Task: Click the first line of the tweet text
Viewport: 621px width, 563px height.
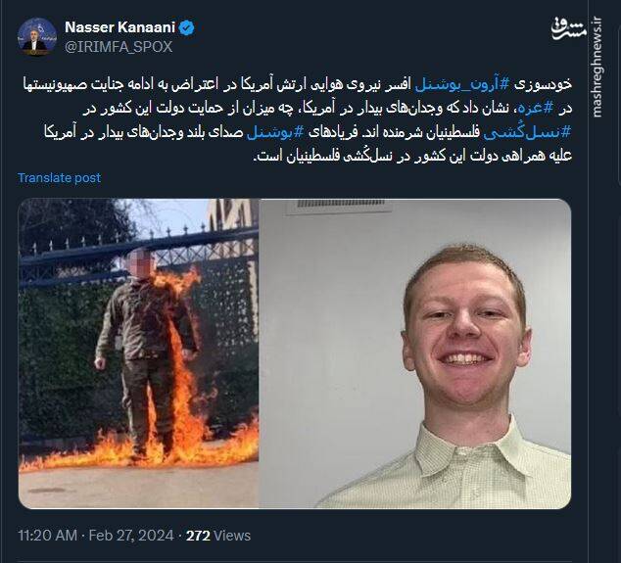Action: tap(298, 85)
